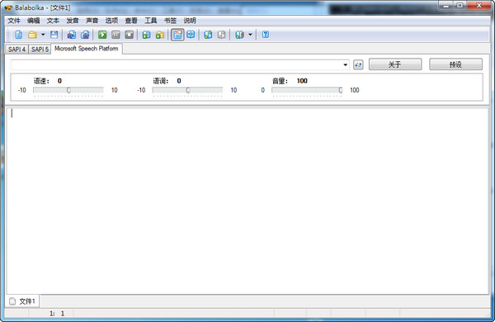
Task: Open a file with the folder icon
Action: click(x=32, y=35)
